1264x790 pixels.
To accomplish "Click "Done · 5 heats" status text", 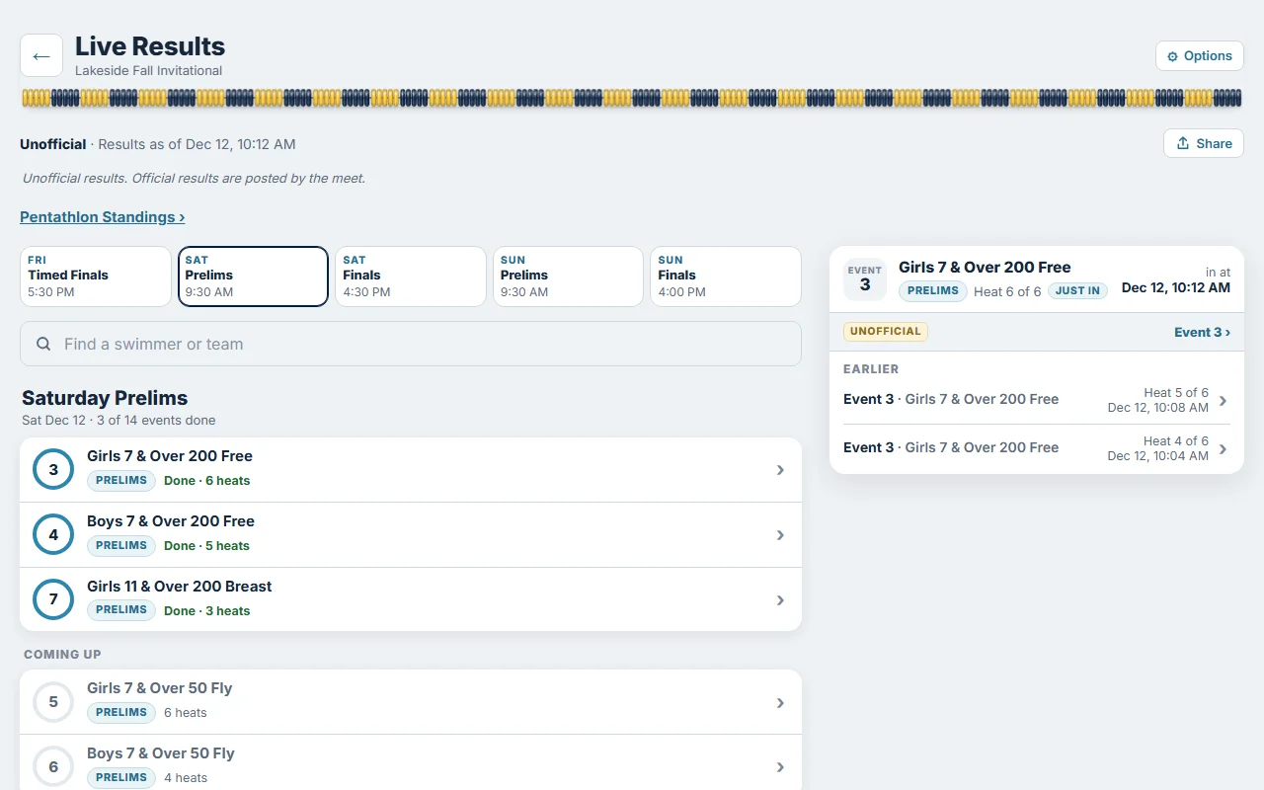I will point(206,546).
